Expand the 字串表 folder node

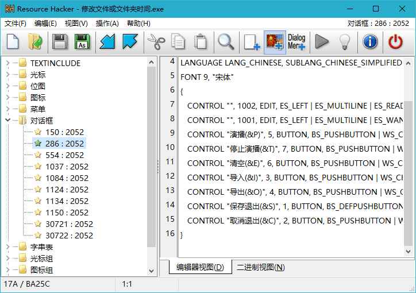point(7,247)
